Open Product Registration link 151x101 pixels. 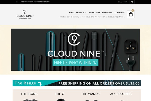pos(116,17)
